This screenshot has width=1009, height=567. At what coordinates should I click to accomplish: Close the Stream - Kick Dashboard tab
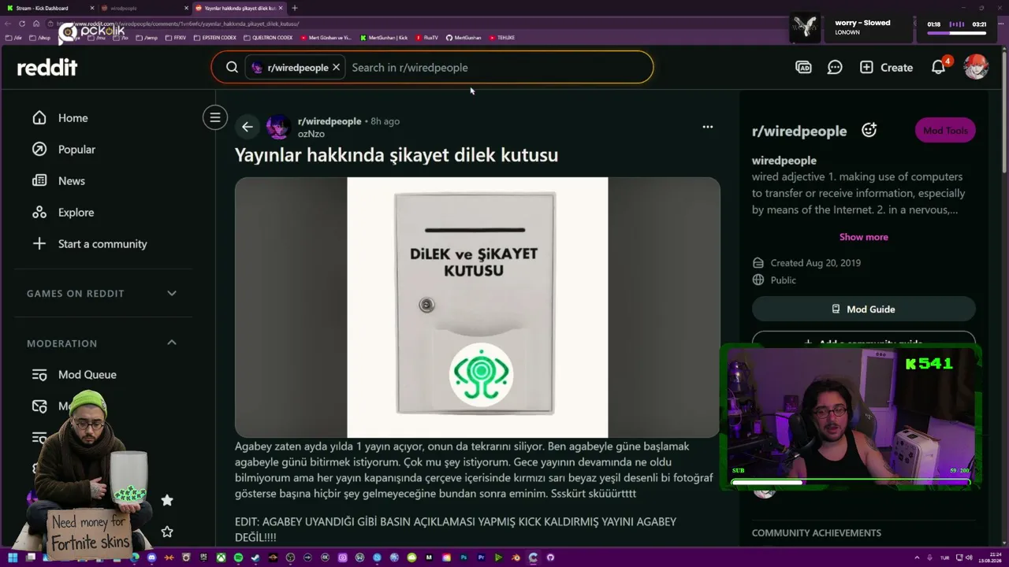(x=92, y=8)
